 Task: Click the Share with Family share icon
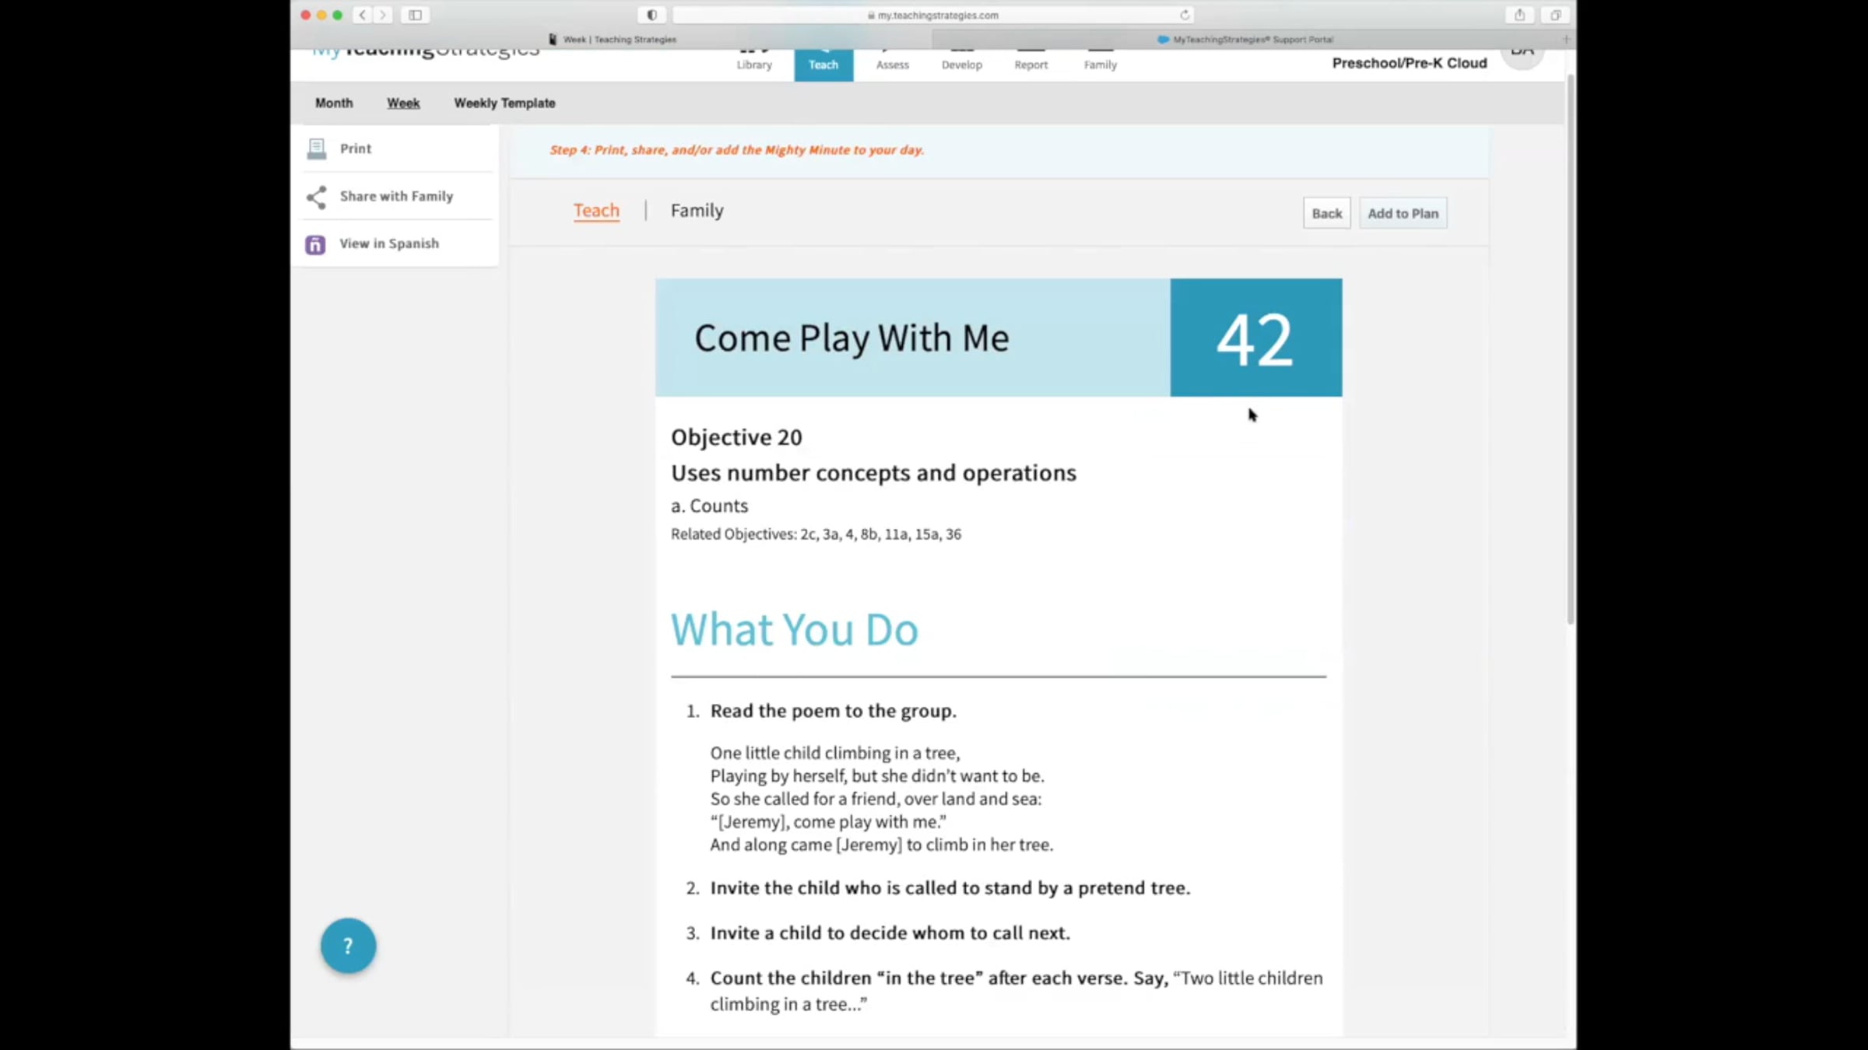[x=316, y=197]
